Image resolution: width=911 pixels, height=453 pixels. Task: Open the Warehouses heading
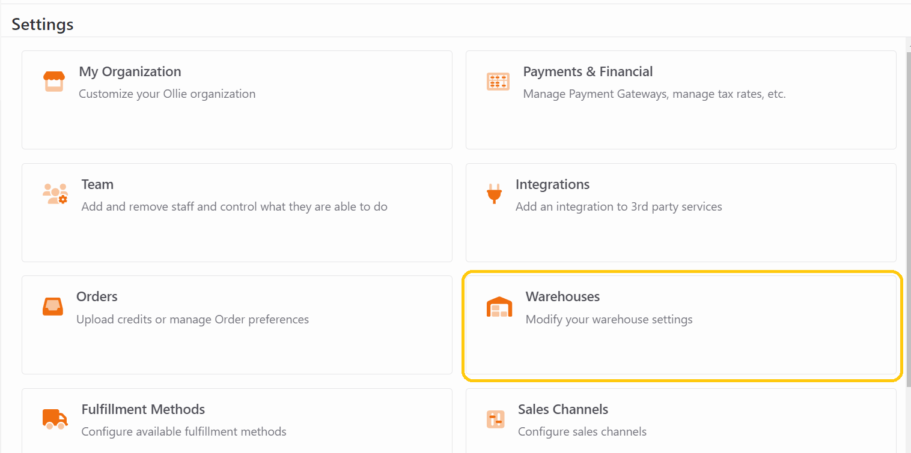click(x=562, y=296)
